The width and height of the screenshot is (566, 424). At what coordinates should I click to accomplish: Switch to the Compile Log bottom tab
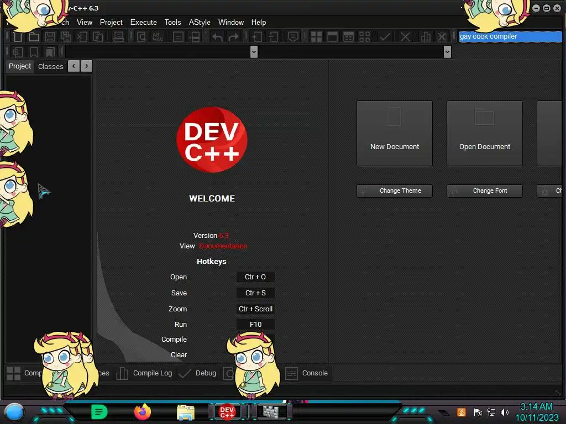pyautogui.click(x=144, y=374)
